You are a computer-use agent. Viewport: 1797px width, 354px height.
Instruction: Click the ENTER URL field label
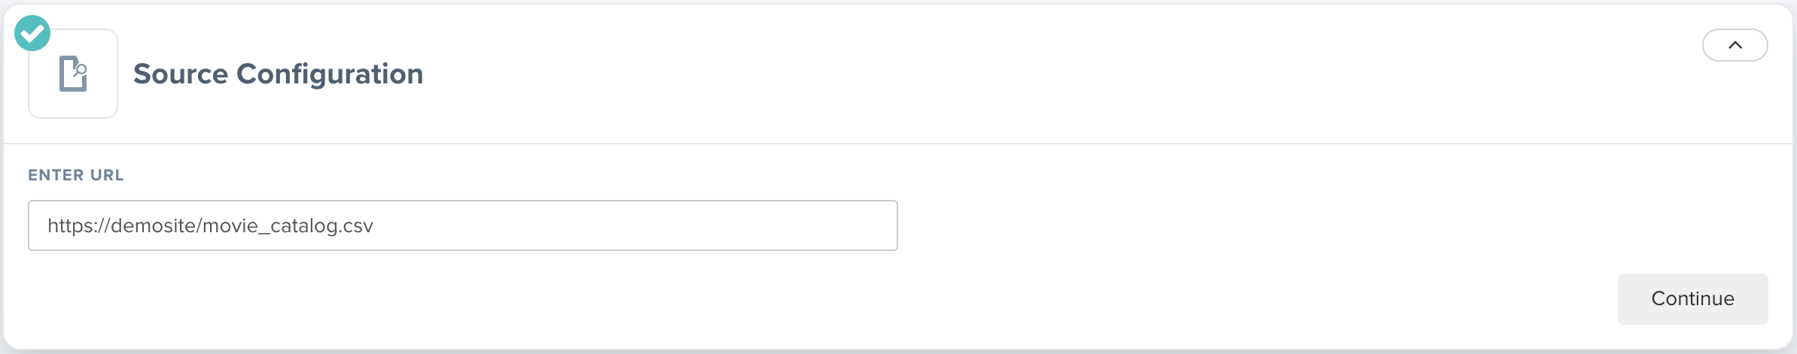[76, 175]
